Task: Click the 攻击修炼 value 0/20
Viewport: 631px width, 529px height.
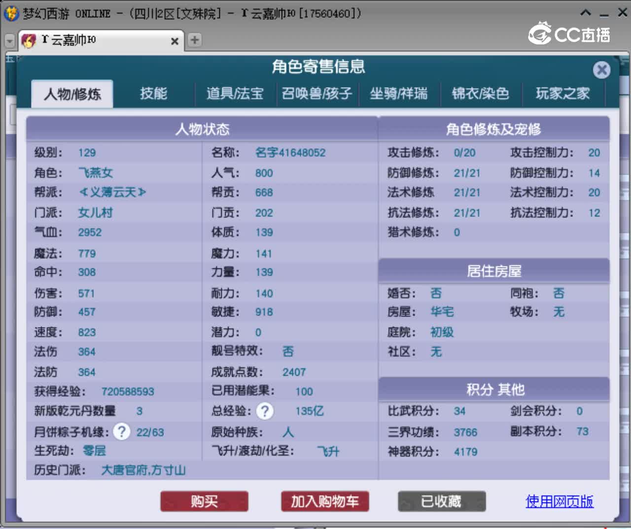Action: (464, 153)
